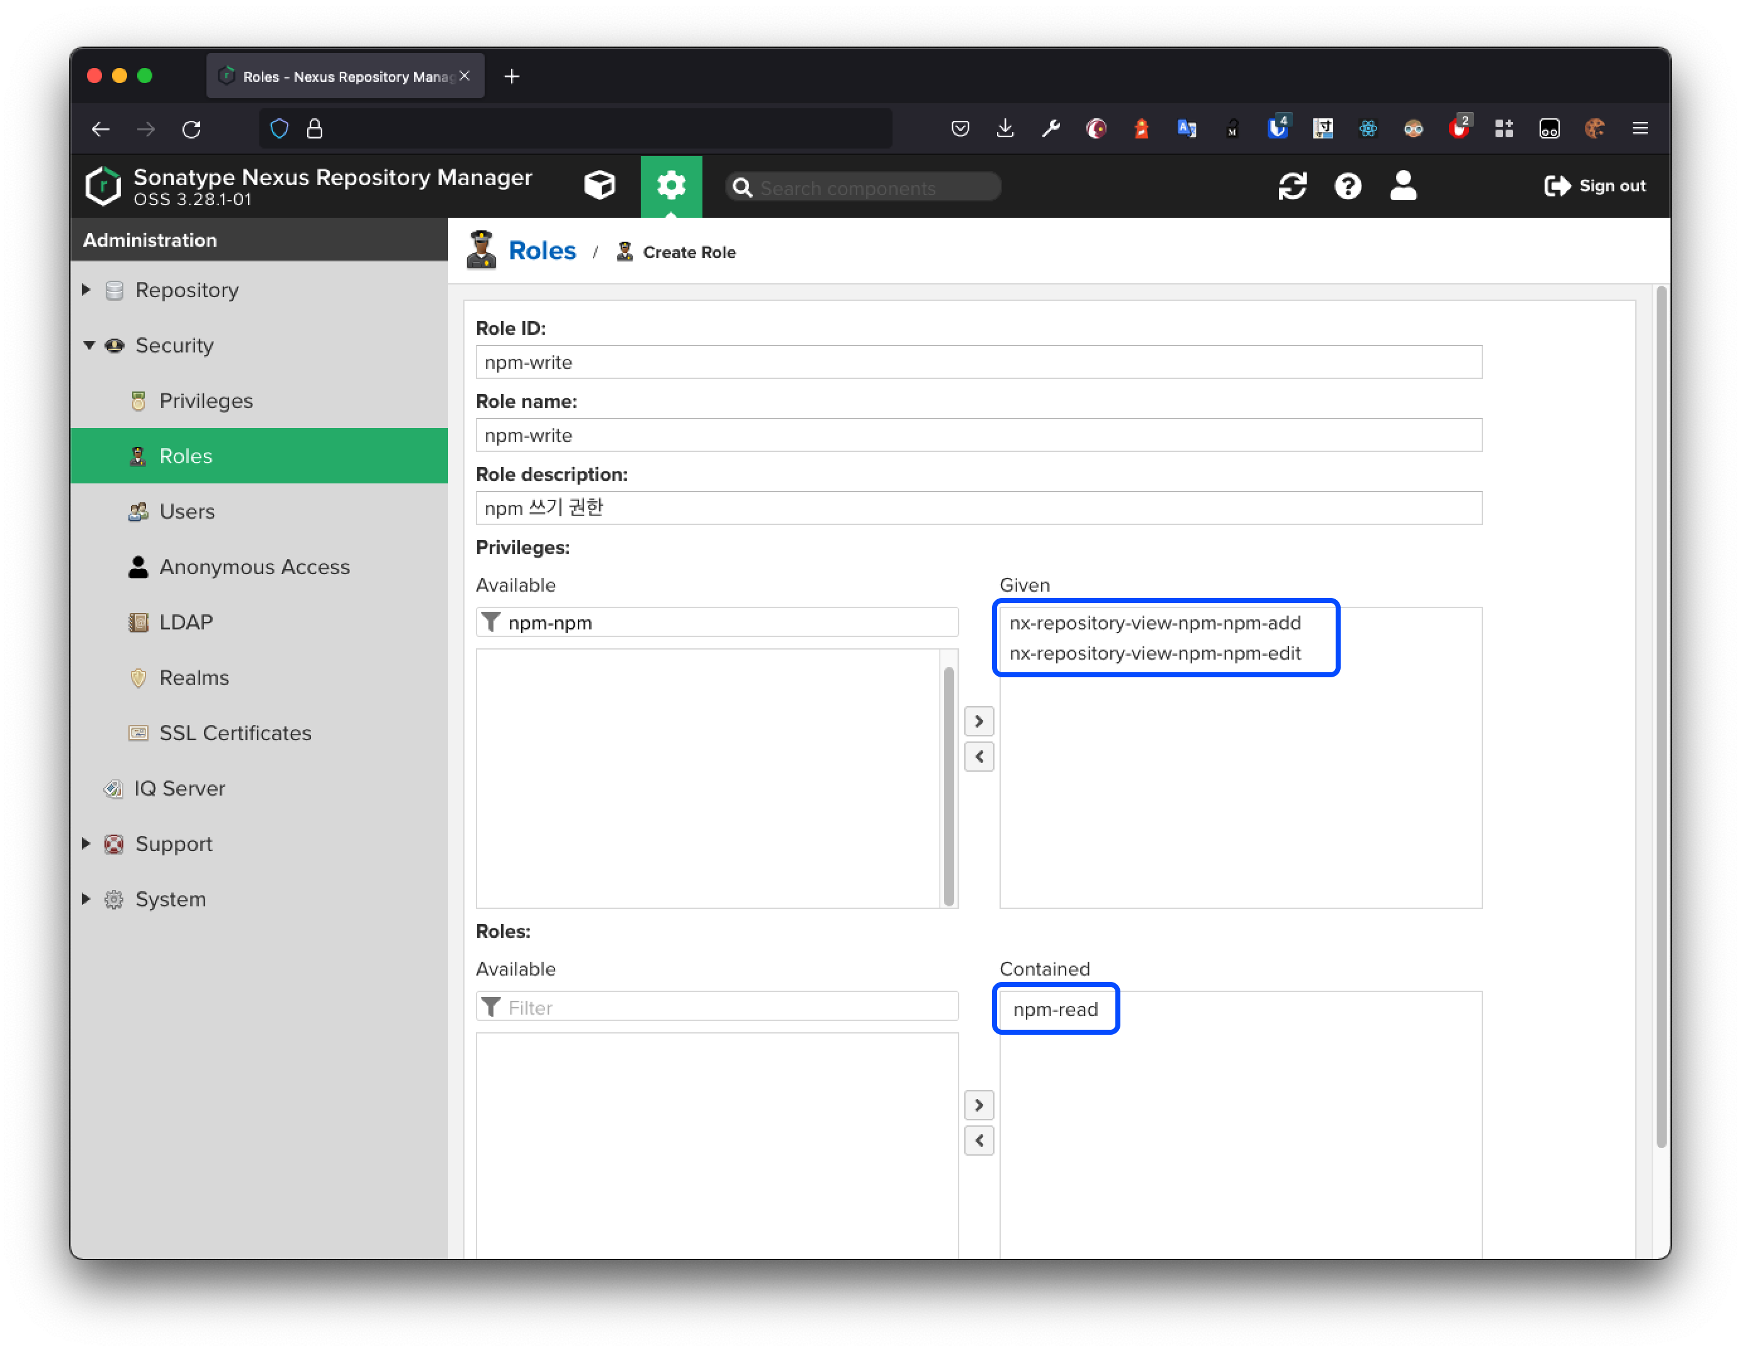Click the padlock site info icon
The image size is (1741, 1352).
pos(315,128)
